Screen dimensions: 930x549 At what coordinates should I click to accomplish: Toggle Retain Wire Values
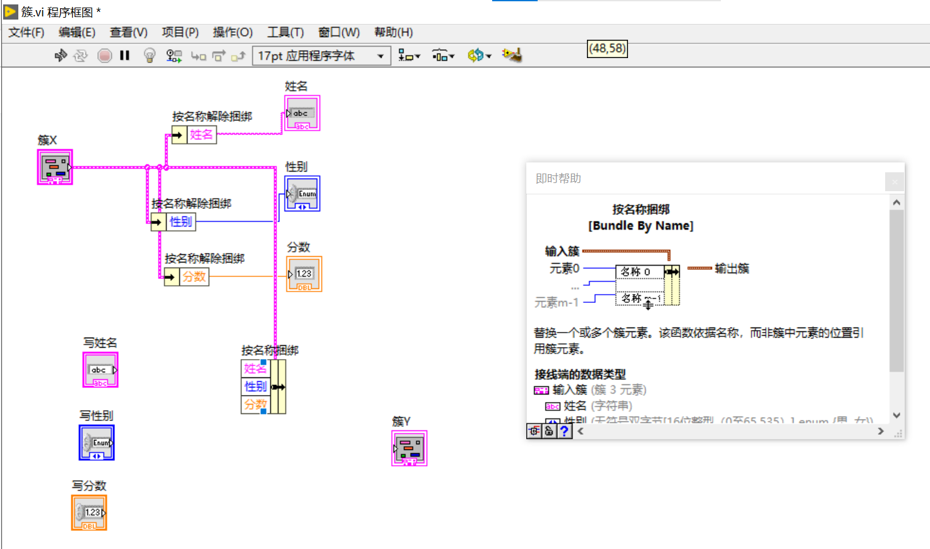click(x=174, y=55)
